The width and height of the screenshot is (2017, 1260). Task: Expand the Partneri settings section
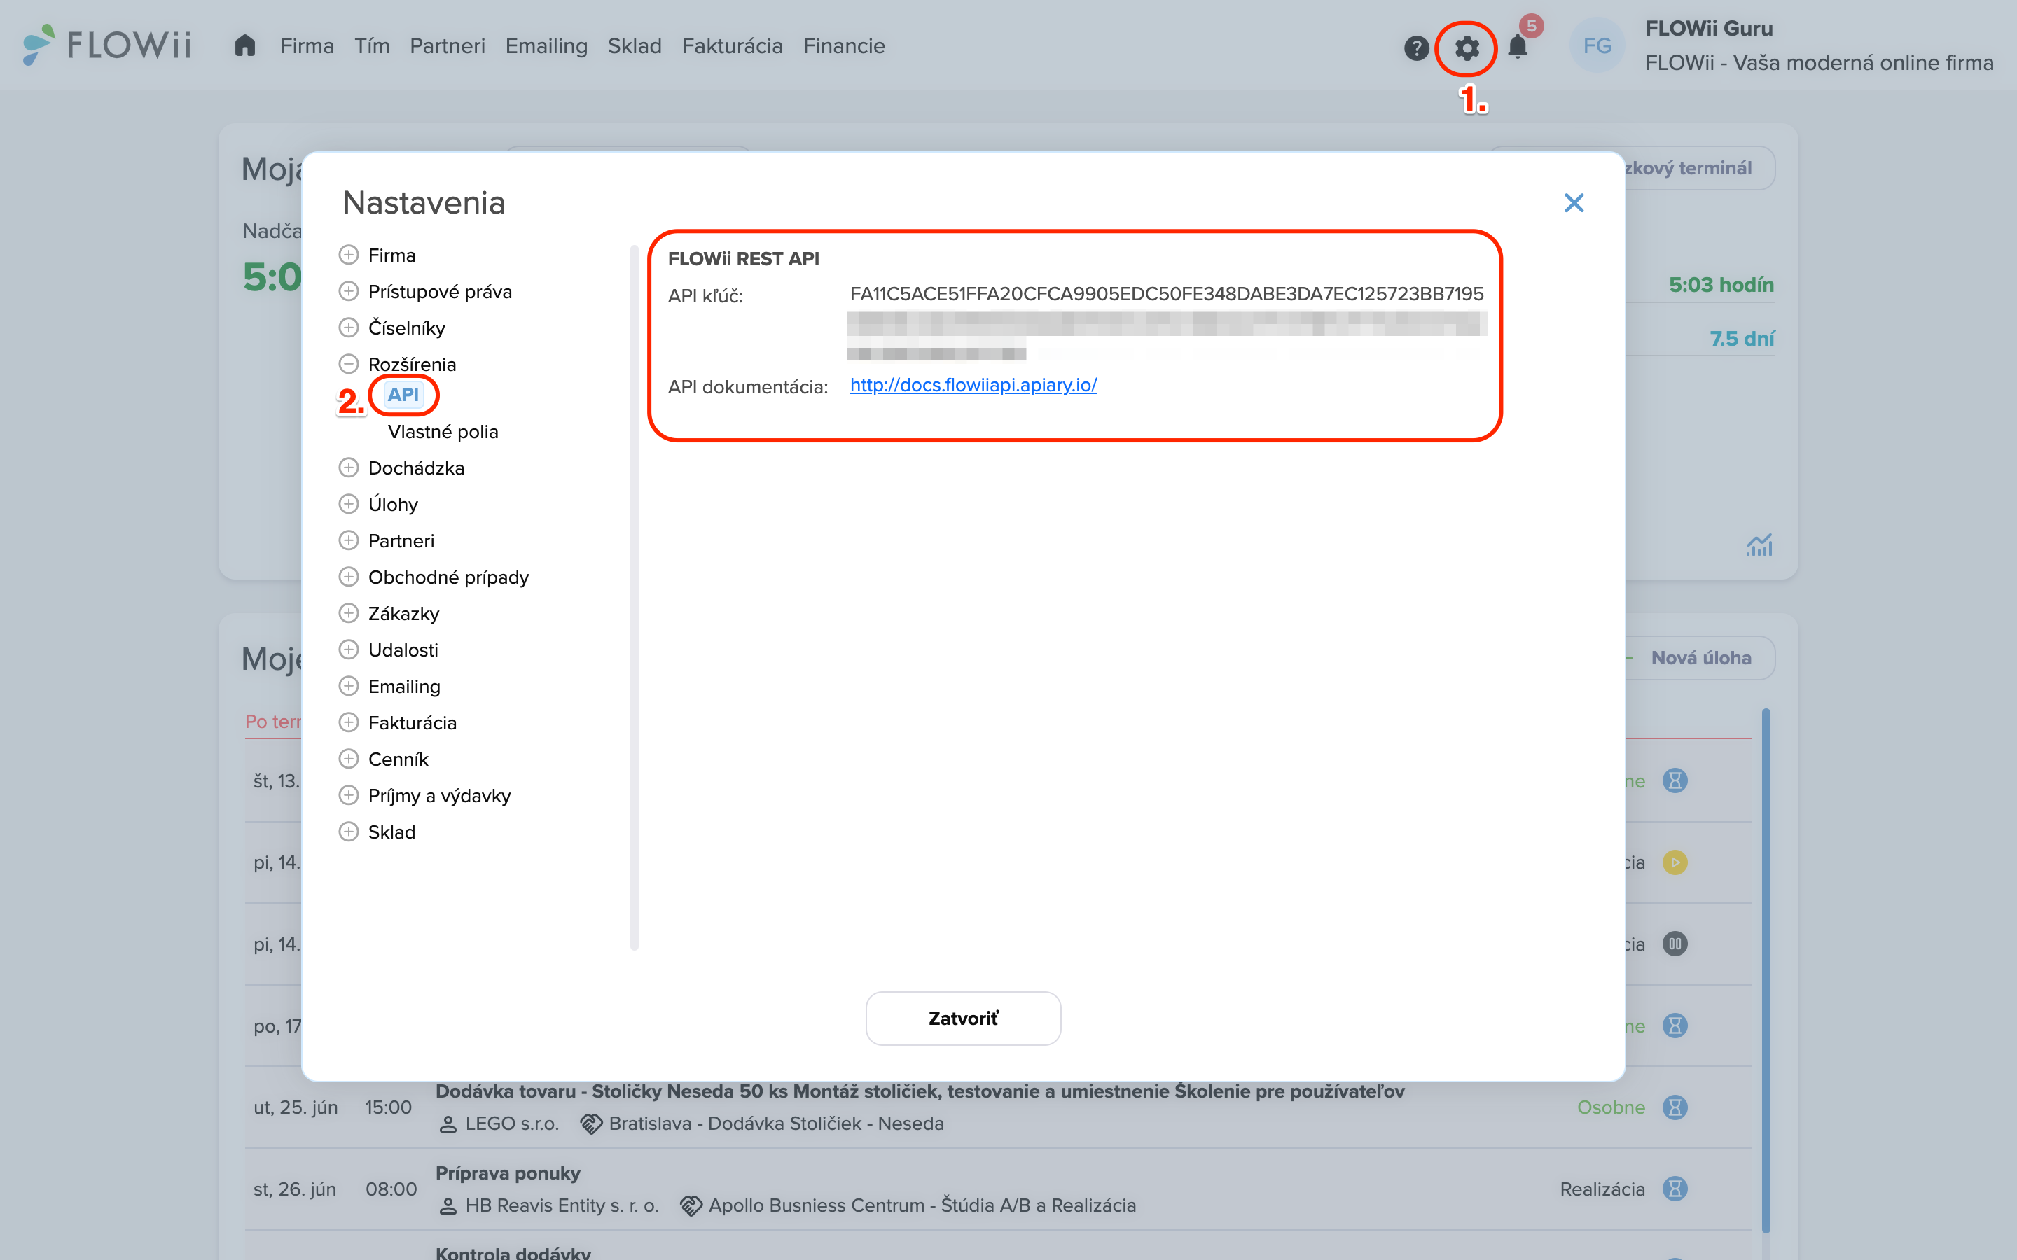[348, 540]
